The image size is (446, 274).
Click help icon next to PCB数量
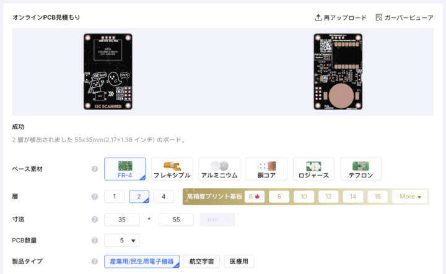click(x=95, y=240)
